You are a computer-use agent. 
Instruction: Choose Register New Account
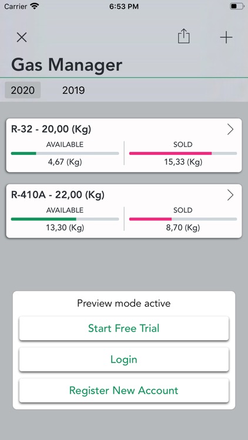(x=124, y=390)
